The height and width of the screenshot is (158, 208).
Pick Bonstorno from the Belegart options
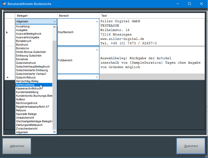[22, 48]
